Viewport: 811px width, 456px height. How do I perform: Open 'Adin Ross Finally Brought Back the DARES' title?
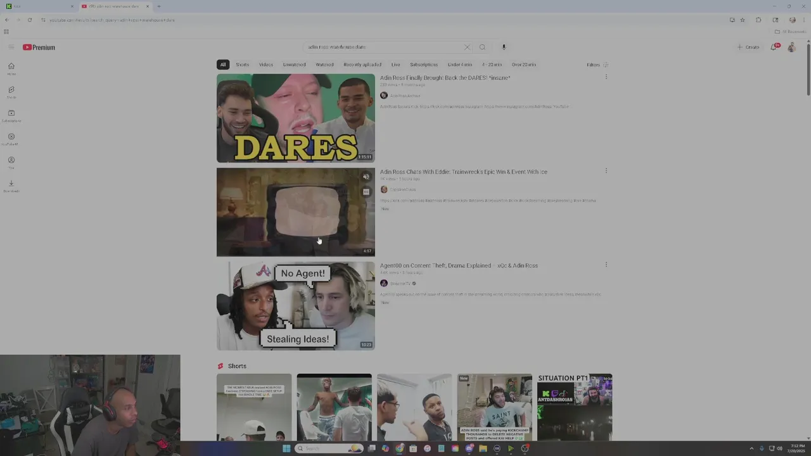(x=445, y=77)
